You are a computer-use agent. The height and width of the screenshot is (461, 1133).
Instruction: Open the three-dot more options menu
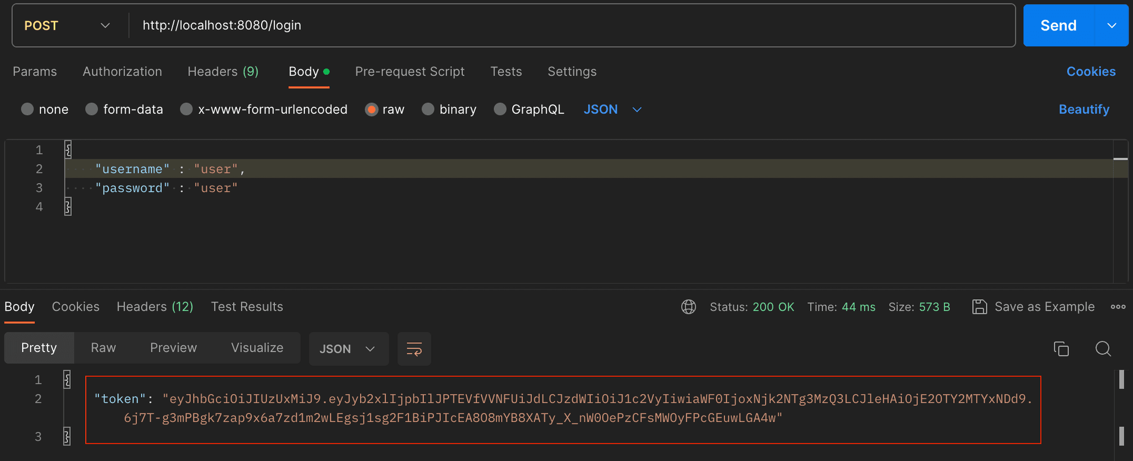1118,307
